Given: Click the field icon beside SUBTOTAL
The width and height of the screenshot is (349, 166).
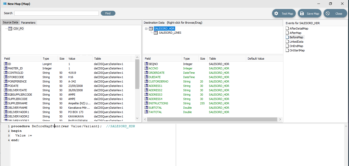Looking at the screenshot, I should [x=146, y=108].
